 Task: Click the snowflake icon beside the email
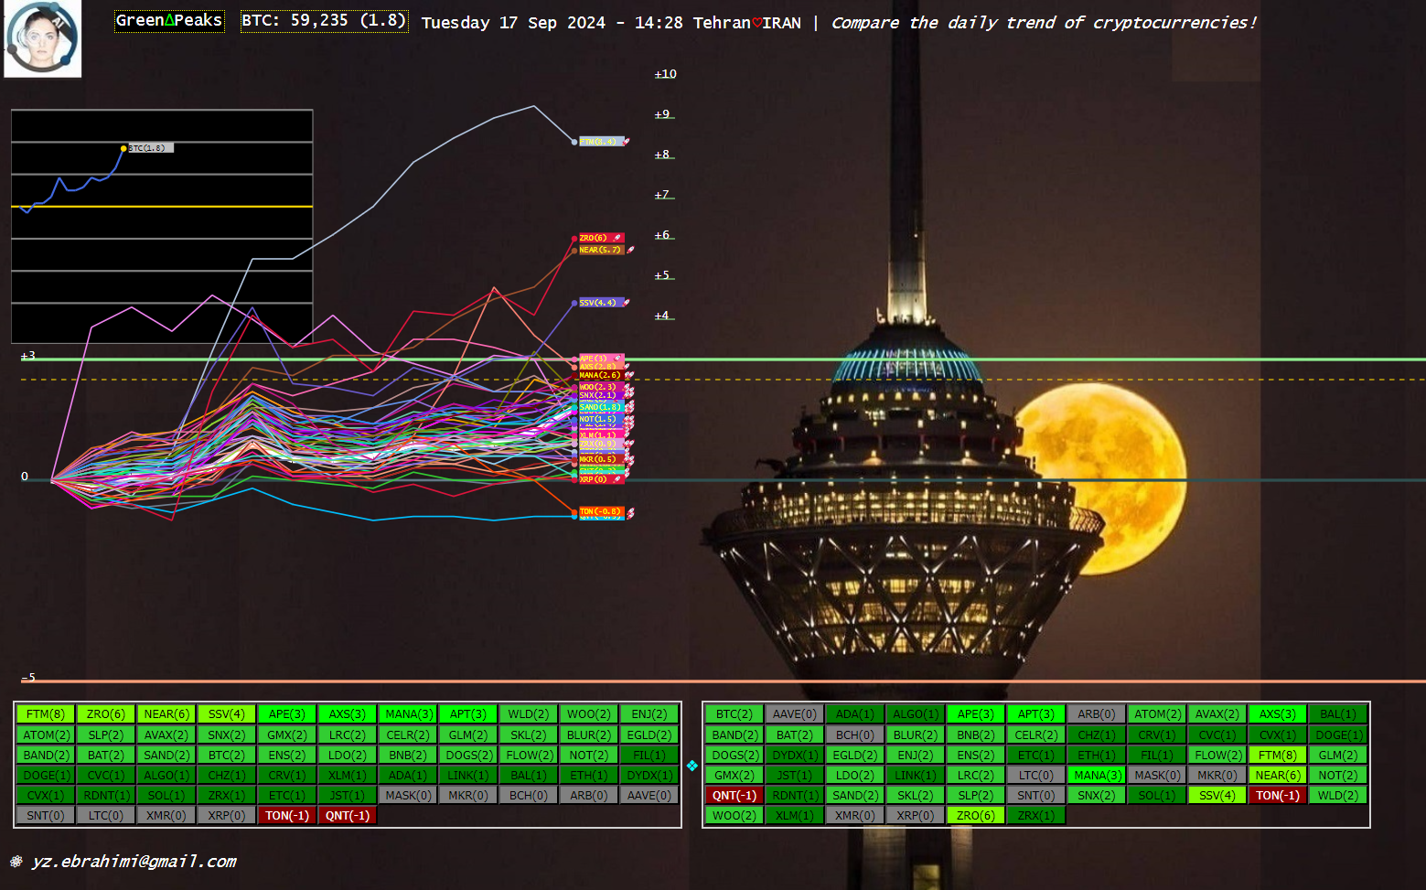coord(16,861)
